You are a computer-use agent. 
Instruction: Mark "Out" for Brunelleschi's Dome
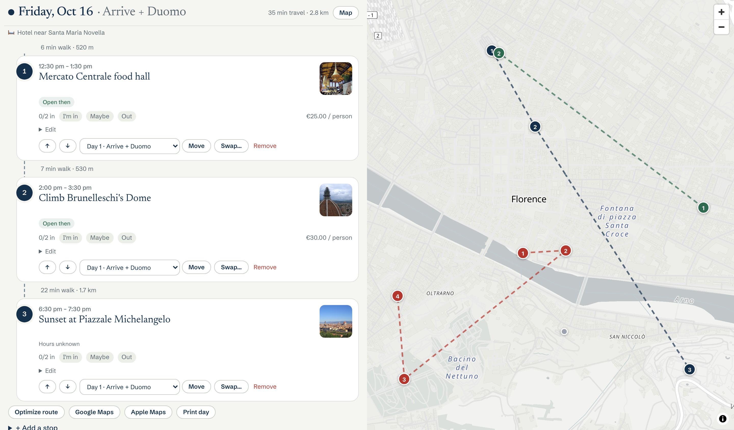(x=127, y=238)
